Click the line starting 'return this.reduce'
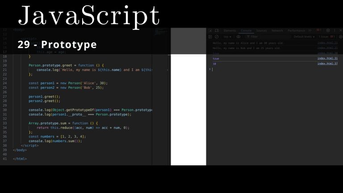343x193 pixels. [83, 128]
